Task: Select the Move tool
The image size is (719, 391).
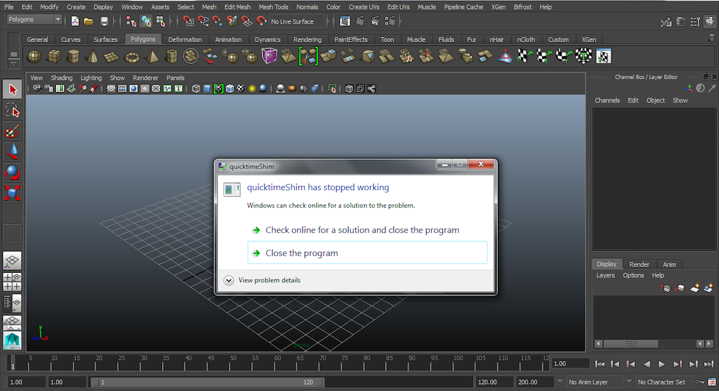Action: point(13,152)
